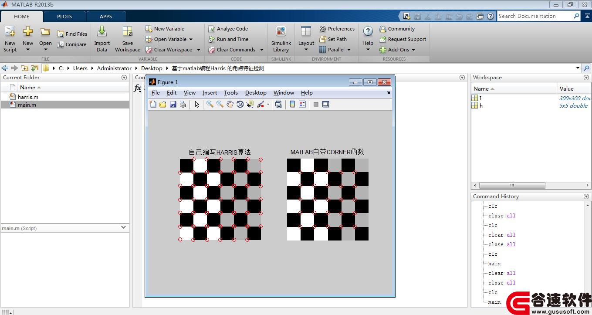Screen dimensions: 592x315
Task: Open the address bar path dropdown
Action: click(x=578, y=68)
